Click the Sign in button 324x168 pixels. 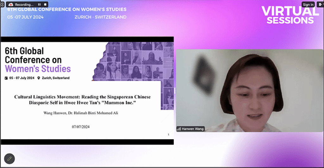[308, 4]
